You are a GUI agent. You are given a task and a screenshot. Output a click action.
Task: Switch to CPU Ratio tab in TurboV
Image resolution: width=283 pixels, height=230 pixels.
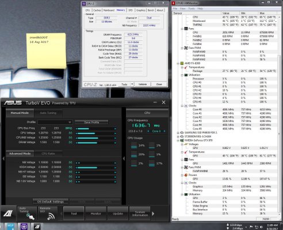point(48,154)
